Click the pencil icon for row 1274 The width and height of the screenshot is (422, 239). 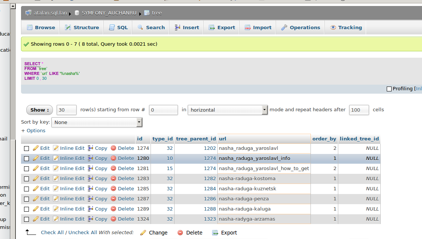point(36,148)
